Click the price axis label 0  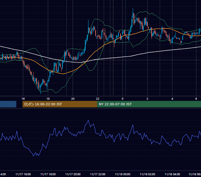click(123, 99)
